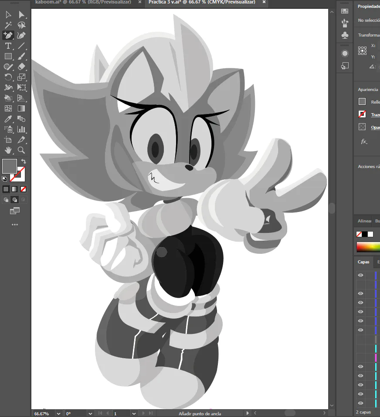
Task: Select the Mesh tool
Action: click(8, 108)
